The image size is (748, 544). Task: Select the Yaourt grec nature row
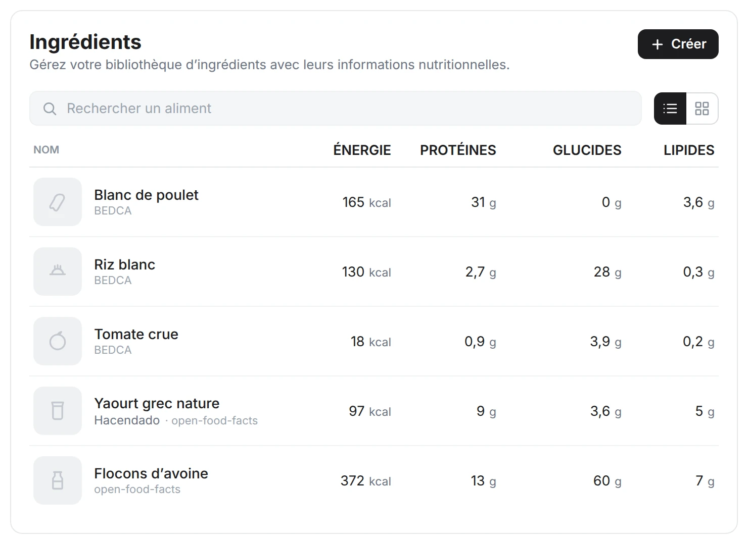(374, 411)
